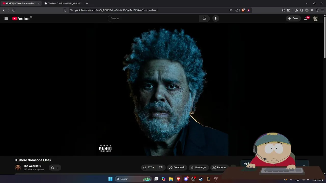This screenshot has width=326, height=183.
Task: View site information icon in address bar
Action: [x=71, y=10]
